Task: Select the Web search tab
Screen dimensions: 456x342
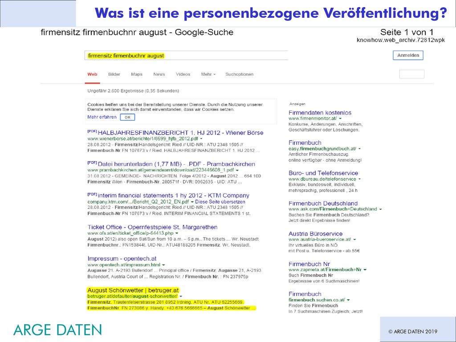Action: pos(93,74)
